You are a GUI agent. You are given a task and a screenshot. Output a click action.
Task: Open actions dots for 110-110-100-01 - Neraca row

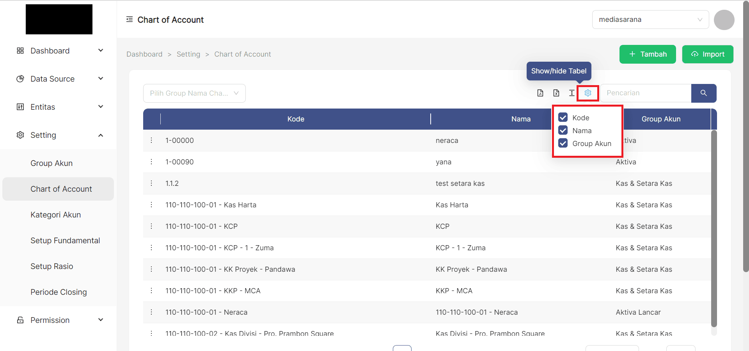151,312
